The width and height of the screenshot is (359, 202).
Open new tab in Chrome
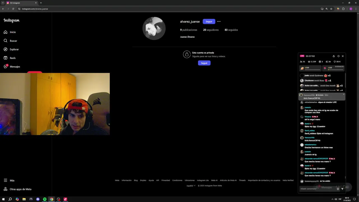41,3
